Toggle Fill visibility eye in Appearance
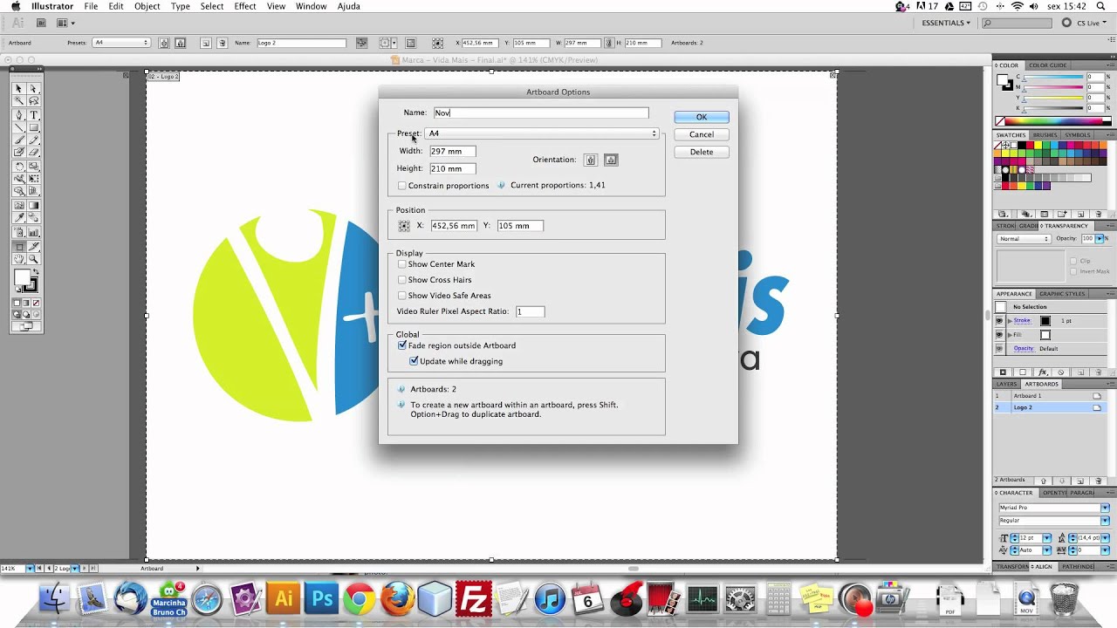This screenshot has height=628, width=1117. 999,335
